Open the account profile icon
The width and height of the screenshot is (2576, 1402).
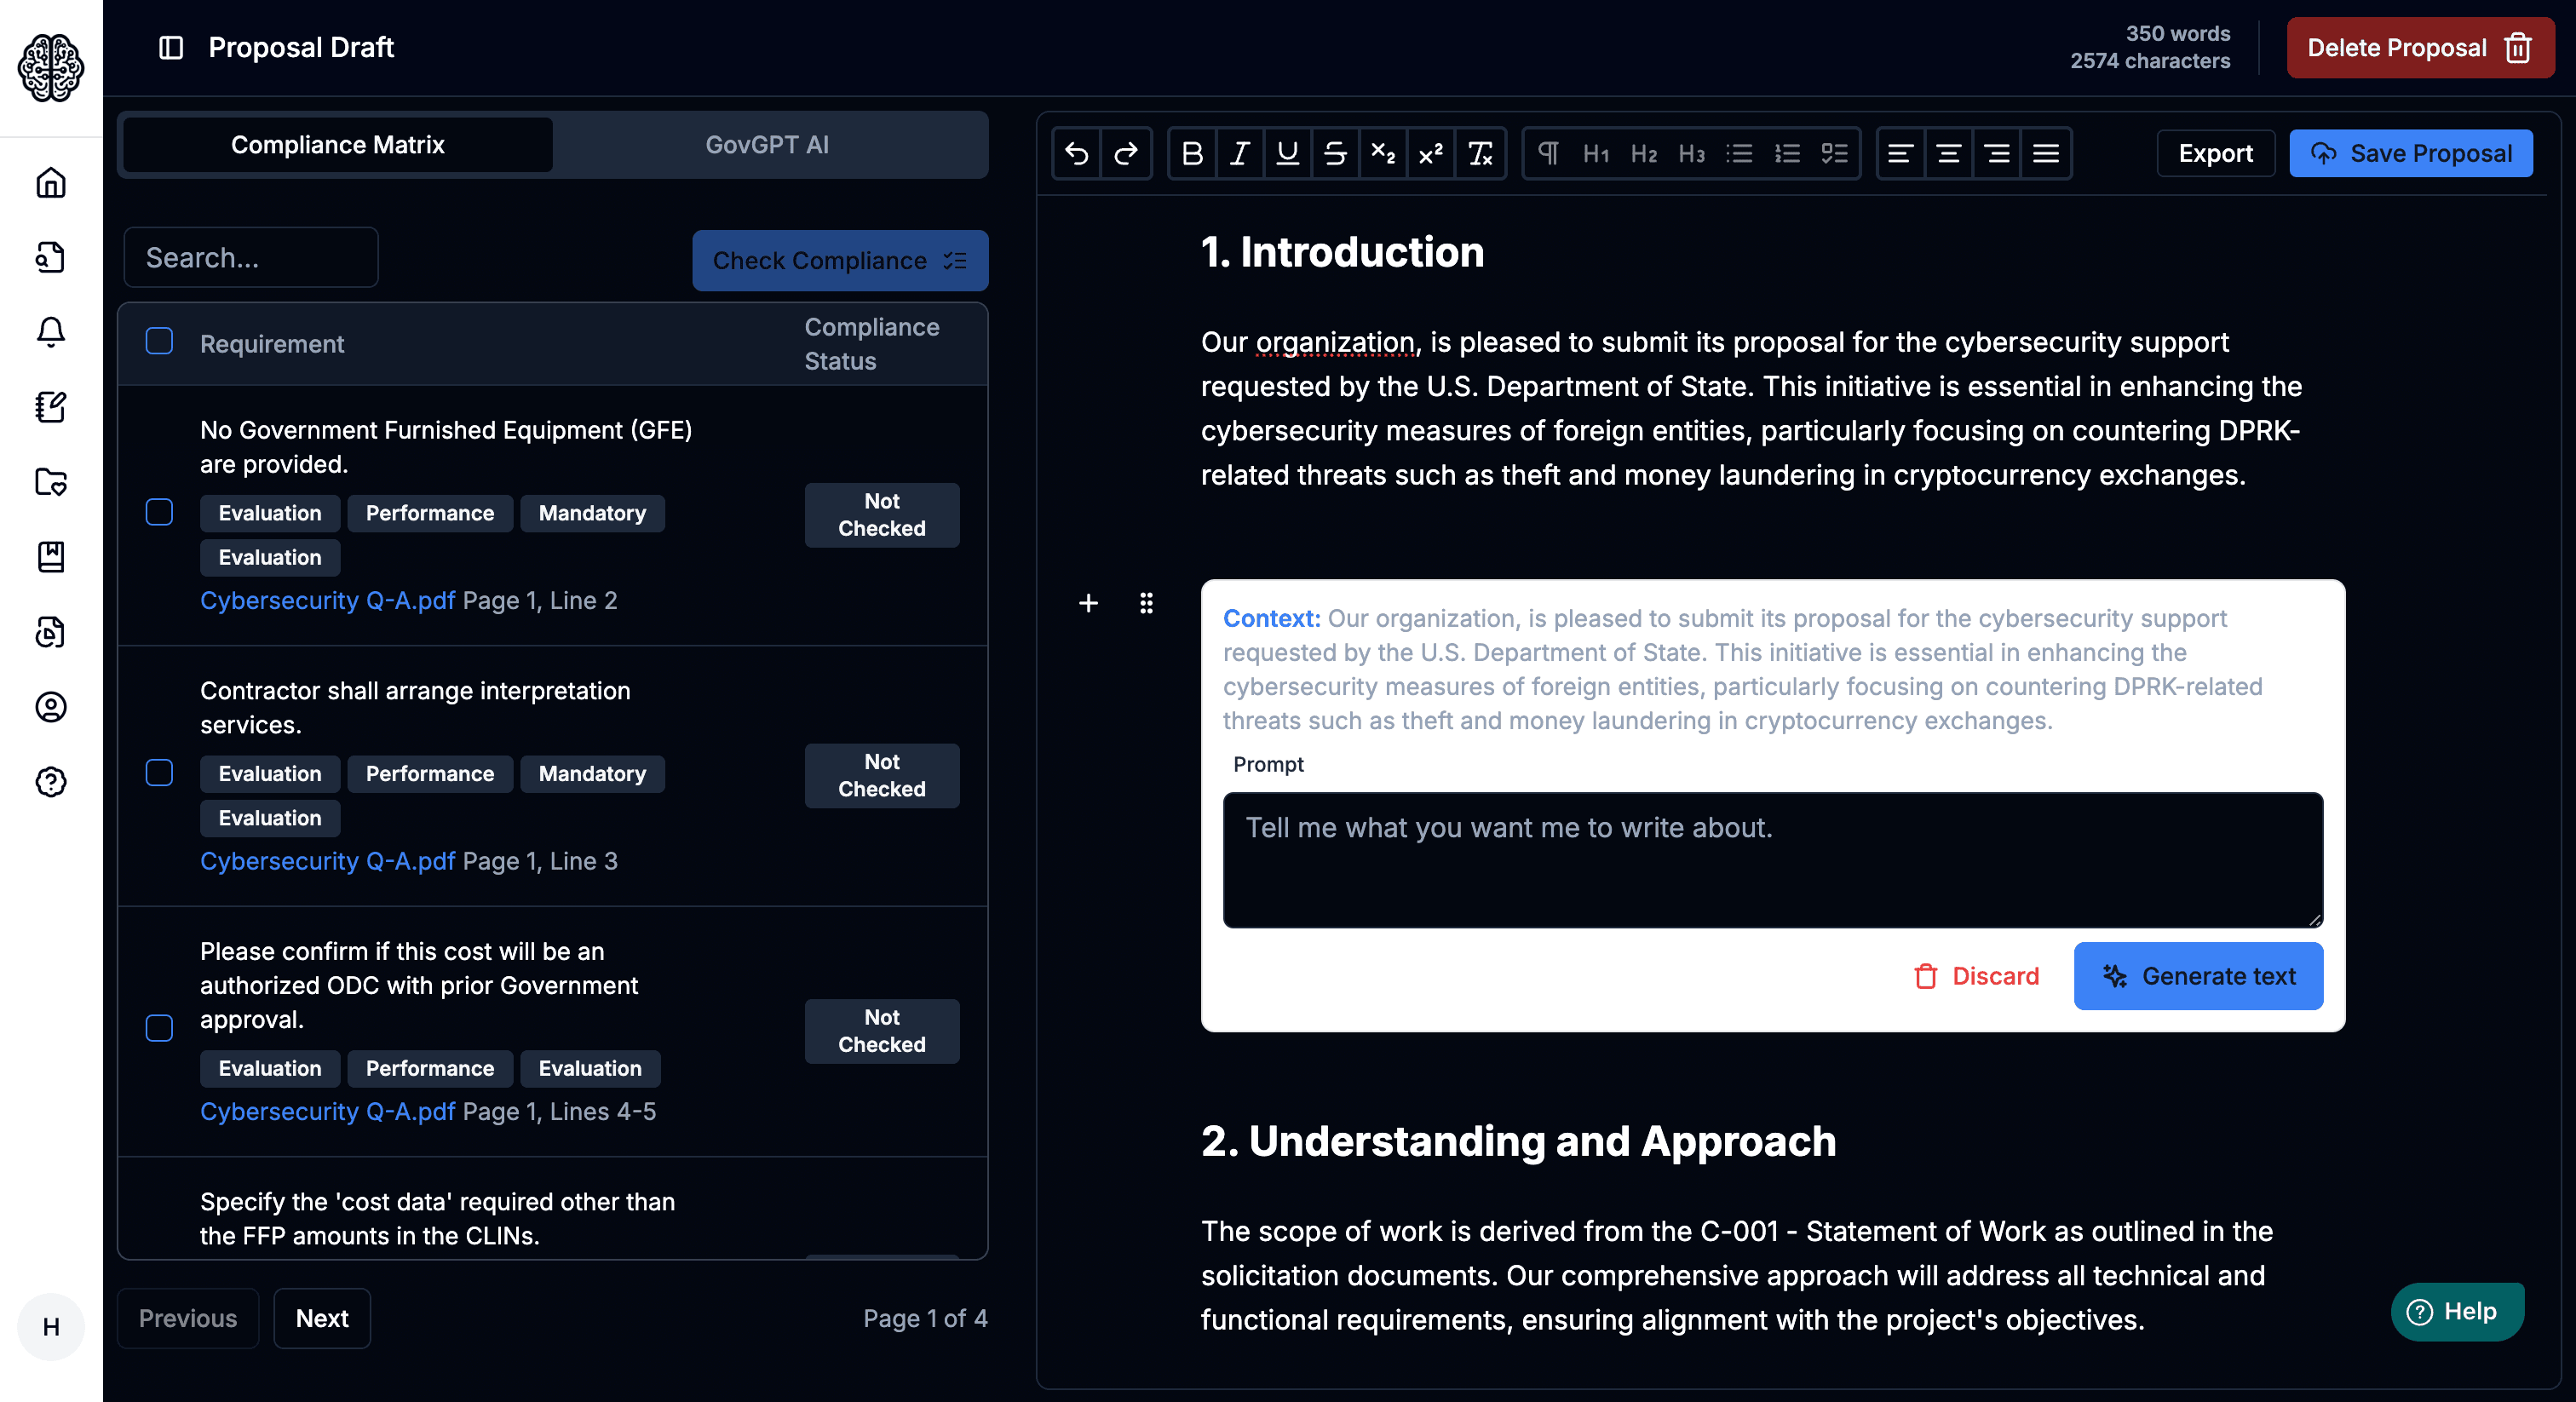[51, 707]
